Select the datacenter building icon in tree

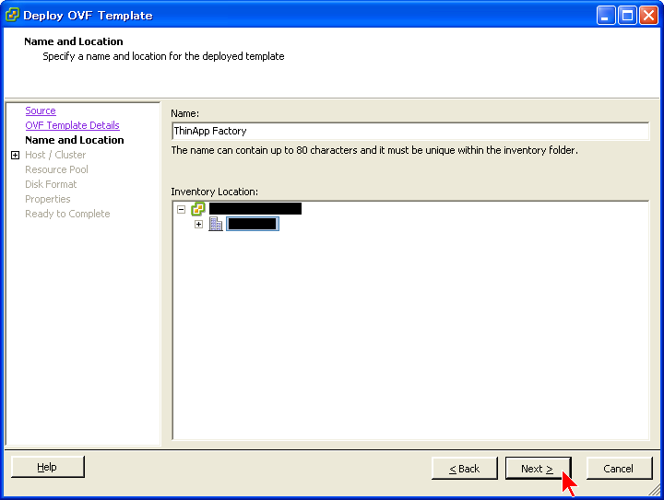point(216,224)
